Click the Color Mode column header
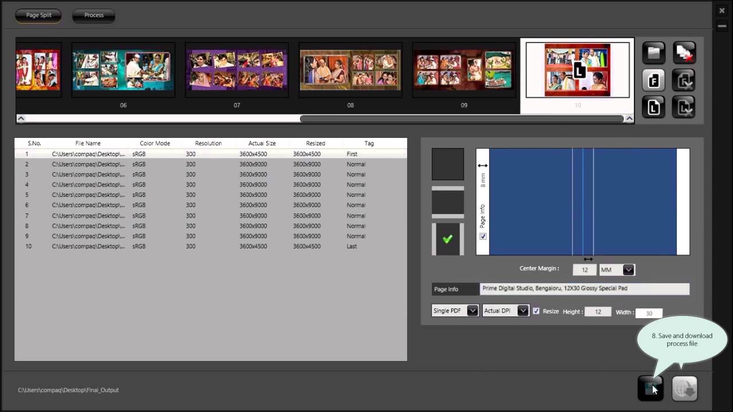The height and width of the screenshot is (412, 733). tap(155, 143)
